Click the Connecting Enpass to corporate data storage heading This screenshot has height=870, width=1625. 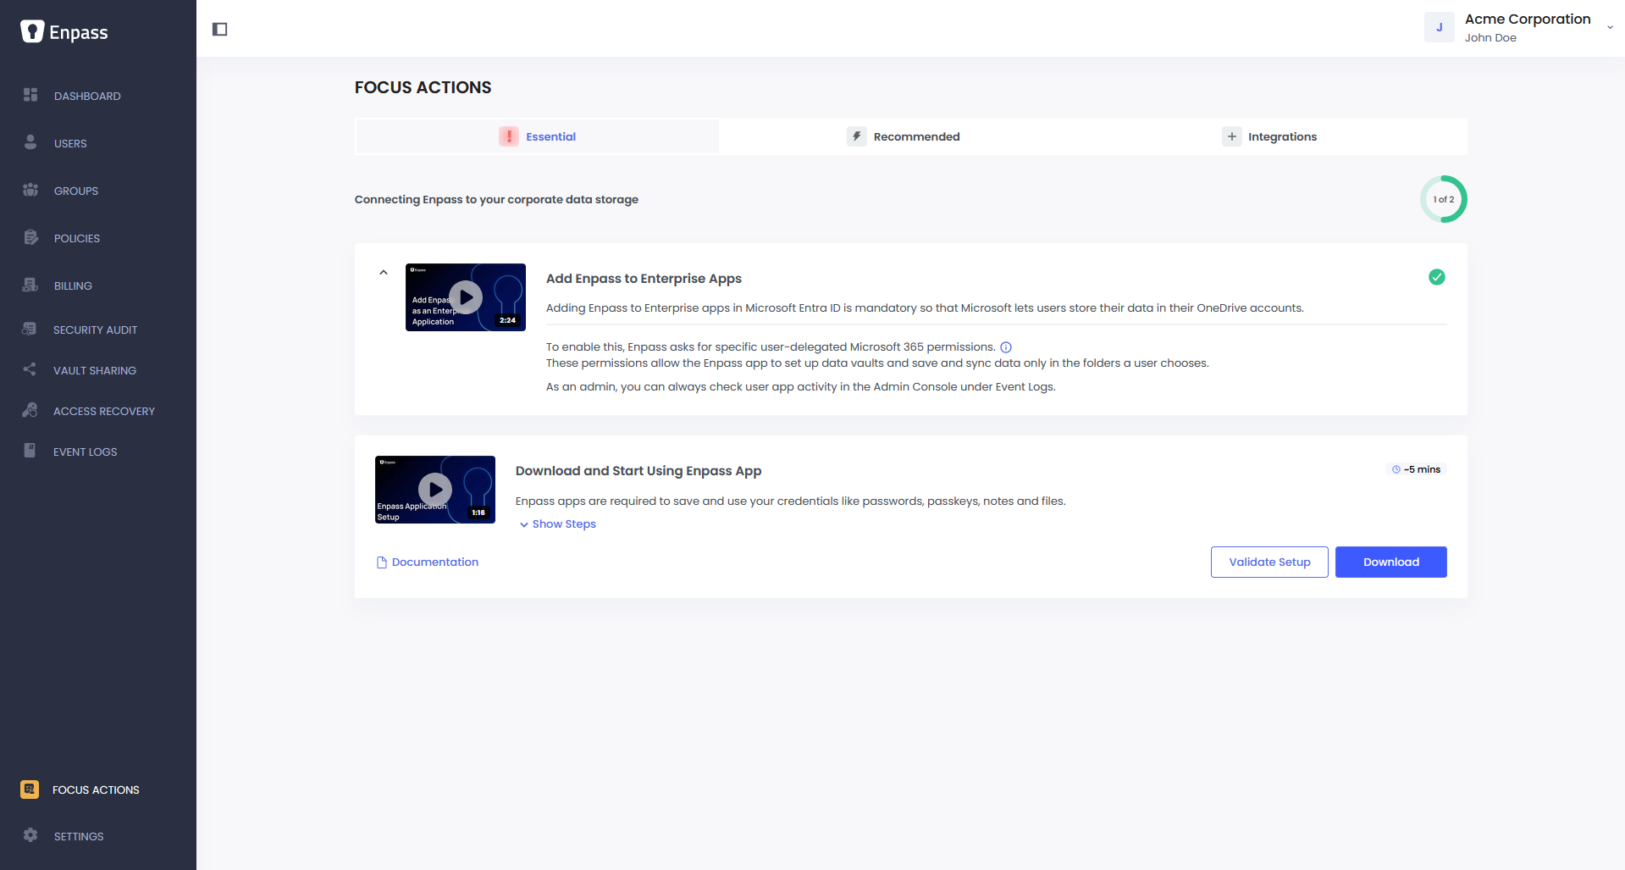coord(496,200)
